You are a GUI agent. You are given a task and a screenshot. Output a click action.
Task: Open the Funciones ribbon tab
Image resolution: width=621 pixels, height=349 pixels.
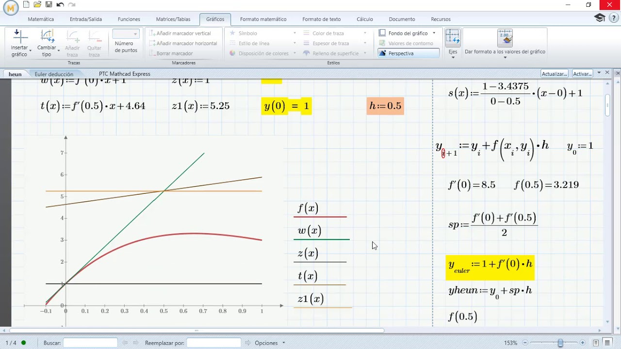point(129,19)
